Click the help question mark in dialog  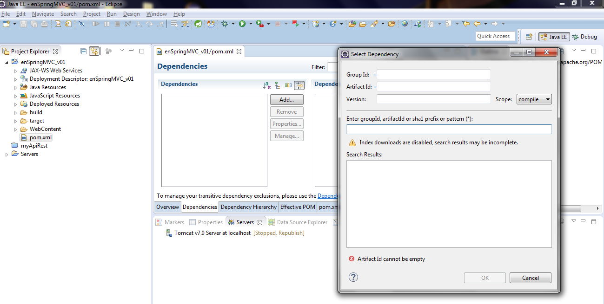(353, 277)
